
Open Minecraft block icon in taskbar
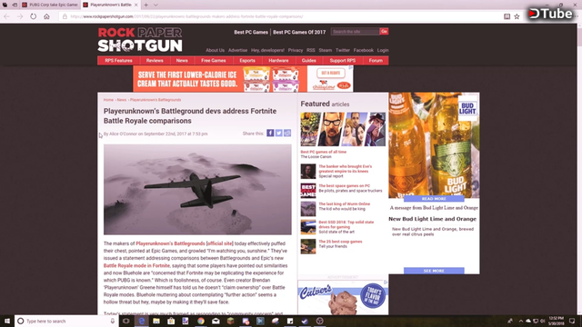pos(230,321)
